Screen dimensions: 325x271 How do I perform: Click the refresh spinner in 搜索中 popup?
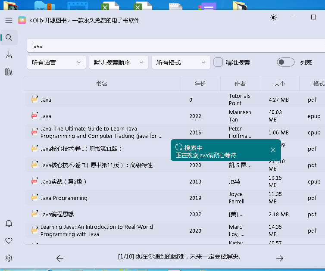coord(179,147)
